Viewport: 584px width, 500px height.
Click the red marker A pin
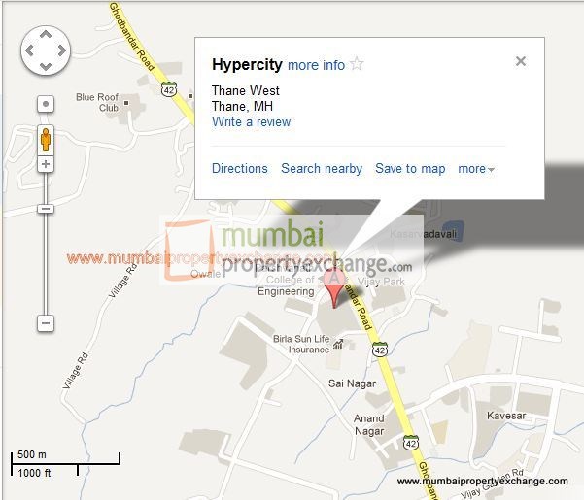334,288
